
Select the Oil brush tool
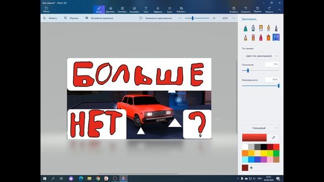[x=261, y=28]
